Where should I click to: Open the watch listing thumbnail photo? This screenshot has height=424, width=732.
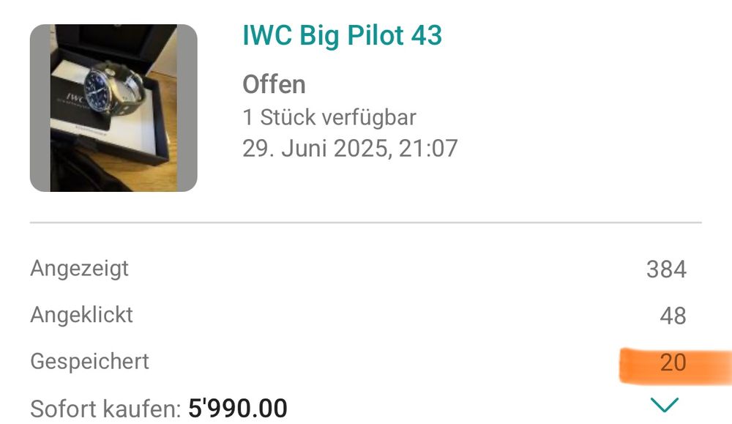pyautogui.click(x=113, y=108)
